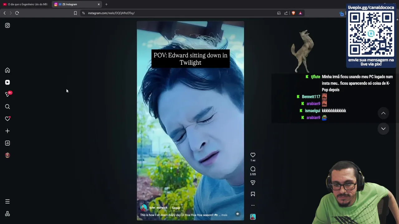Open Messages icon with 9+ badge
The image size is (399, 224).
[x=8, y=94]
